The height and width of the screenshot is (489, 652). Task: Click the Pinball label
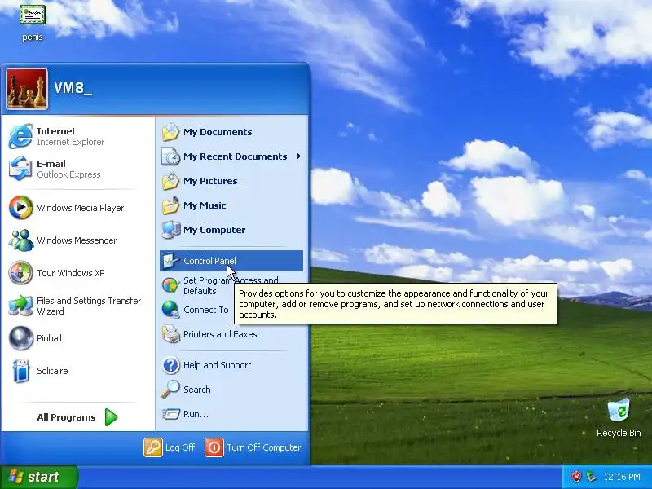49,338
